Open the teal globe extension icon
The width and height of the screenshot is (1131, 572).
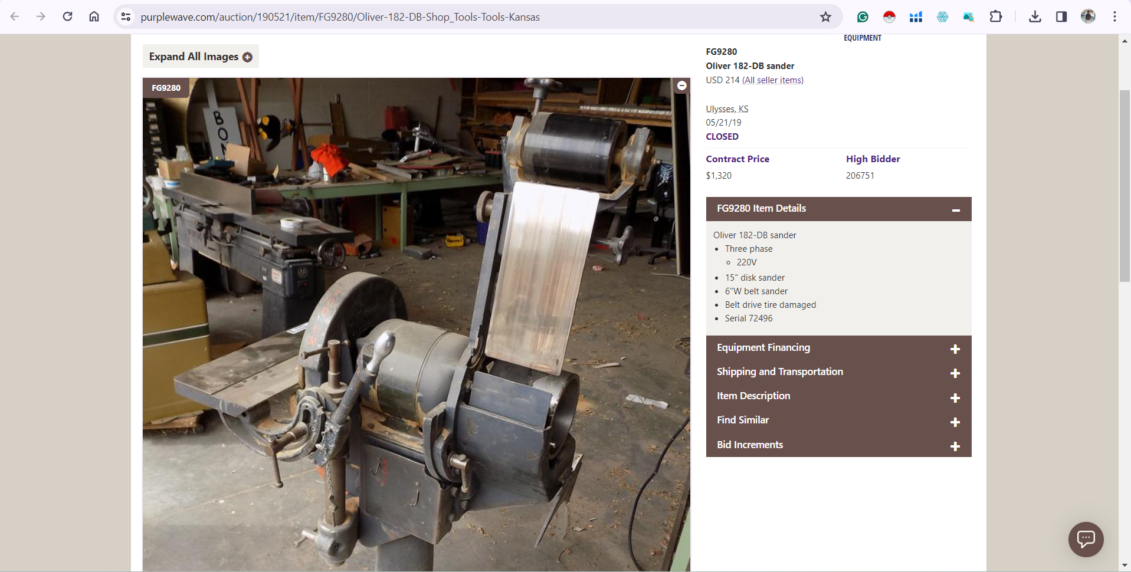click(x=942, y=17)
